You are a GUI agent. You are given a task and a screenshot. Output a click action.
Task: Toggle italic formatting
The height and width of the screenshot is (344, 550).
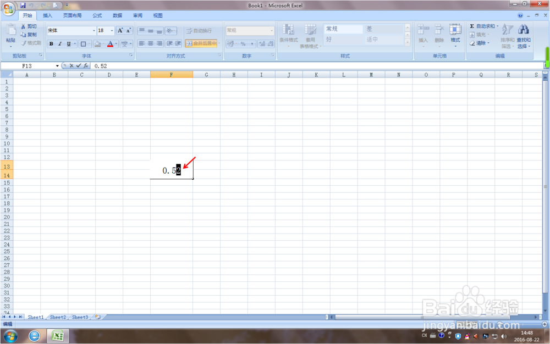(60, 44)
